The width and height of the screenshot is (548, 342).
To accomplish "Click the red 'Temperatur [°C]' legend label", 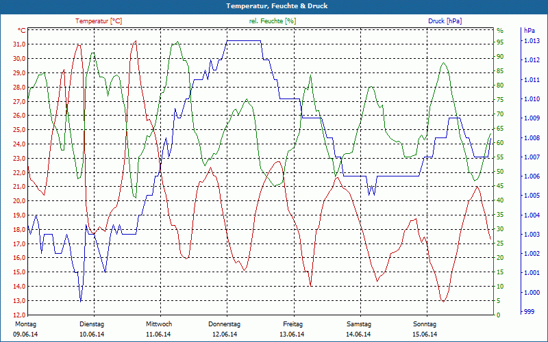I will tap(99, 21).
